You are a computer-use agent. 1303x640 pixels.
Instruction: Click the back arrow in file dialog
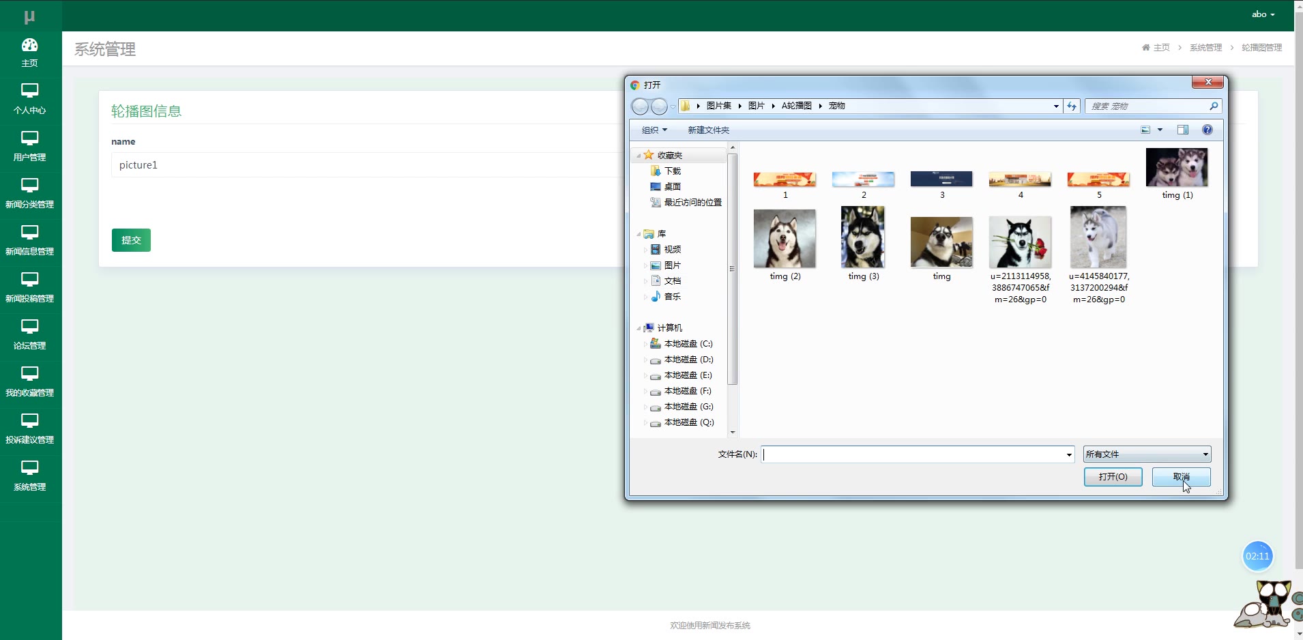point(640,106)
